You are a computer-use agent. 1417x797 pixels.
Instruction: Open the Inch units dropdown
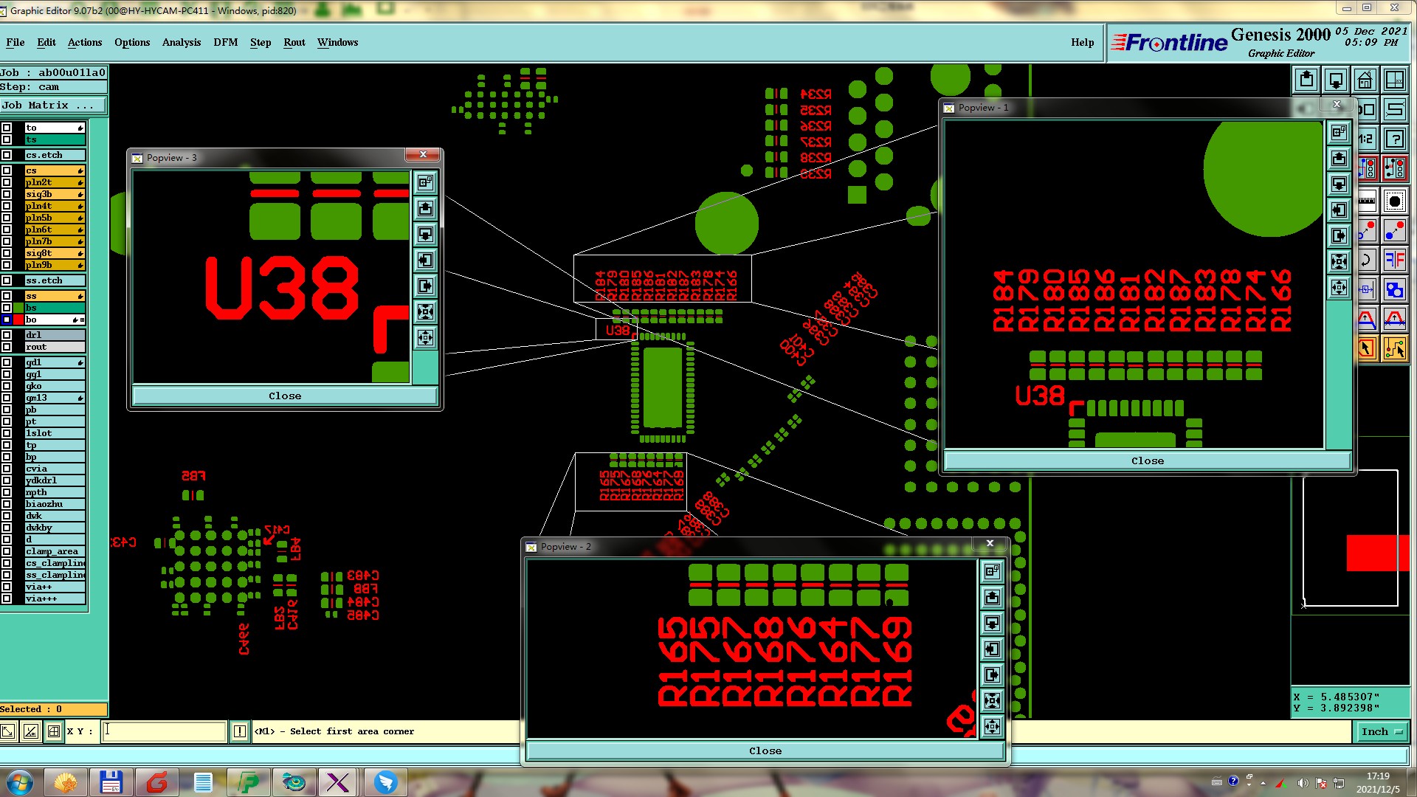coord(1381,731)
